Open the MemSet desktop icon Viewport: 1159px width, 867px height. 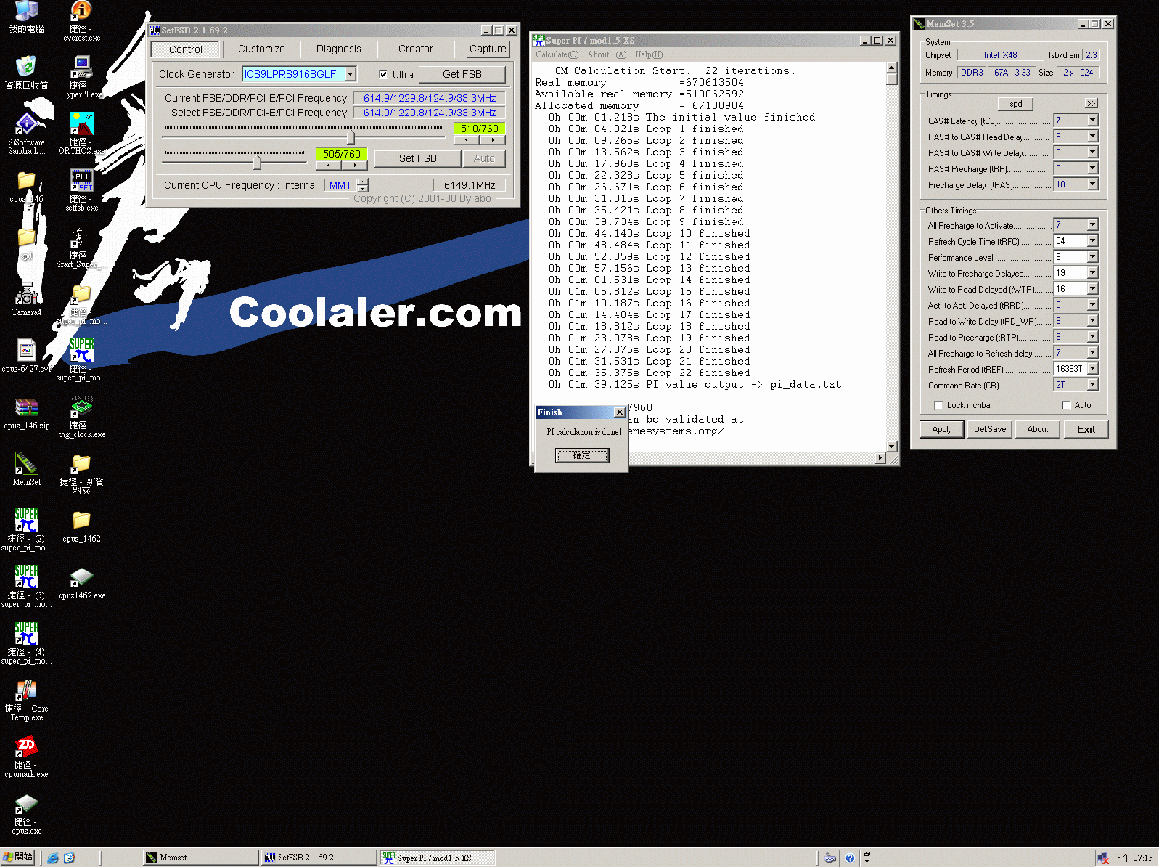click(x=26, y=468)
